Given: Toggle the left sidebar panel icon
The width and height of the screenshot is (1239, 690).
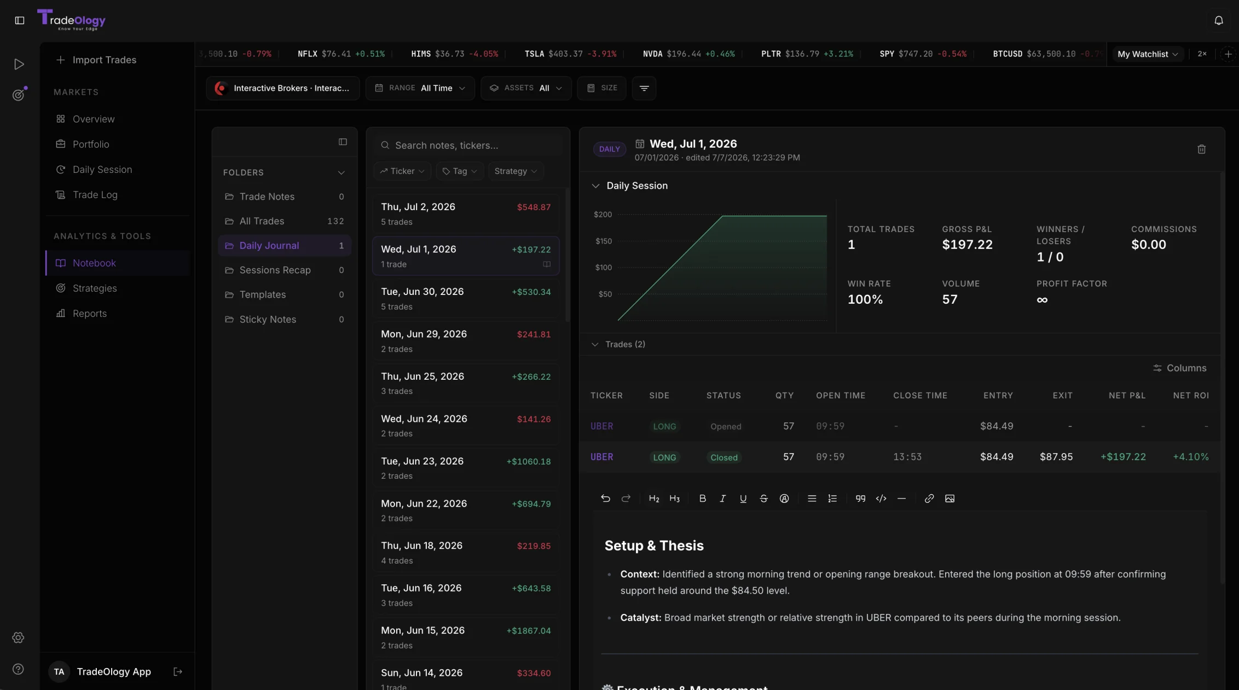Looking at the screenshot, I should point(20,20).
